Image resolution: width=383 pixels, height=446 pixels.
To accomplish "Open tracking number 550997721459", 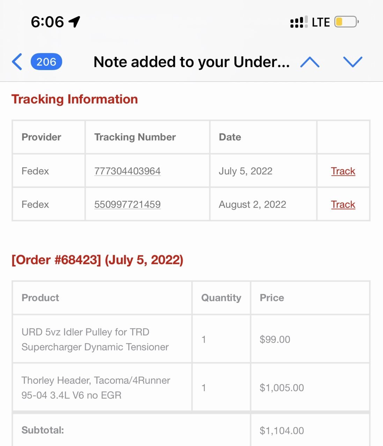I will point(127,204).
